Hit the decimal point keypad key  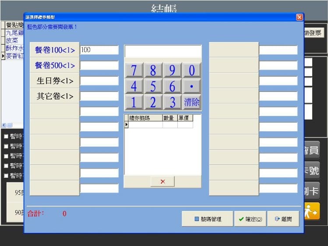coord(192,86)
